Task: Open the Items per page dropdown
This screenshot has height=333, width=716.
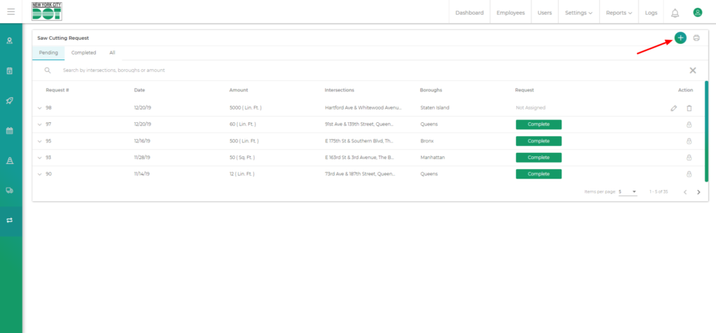Action: [627, 191]
